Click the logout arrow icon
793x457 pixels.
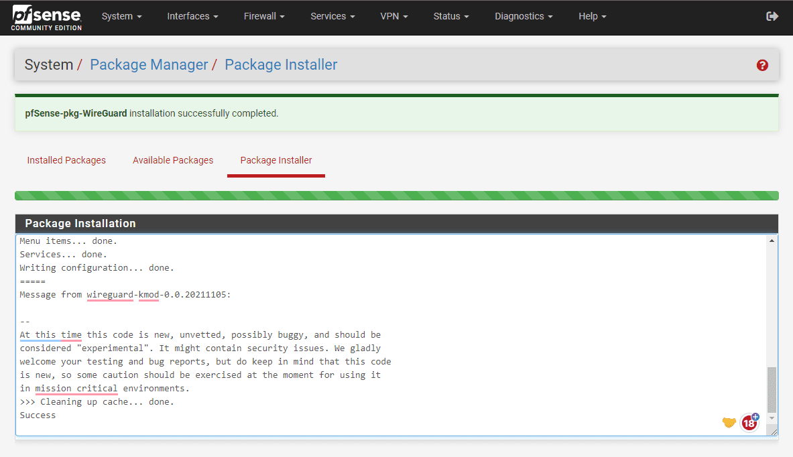pyautogui.click(x=772, y=16)
